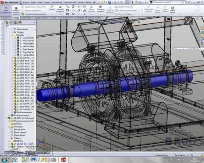Select the Line sketch tool

[x=67, y=7]
